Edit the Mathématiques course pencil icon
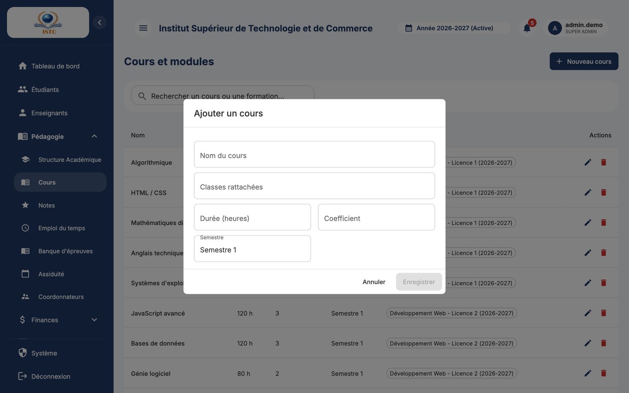Screen dimensions: 629x393 point(588,222)
